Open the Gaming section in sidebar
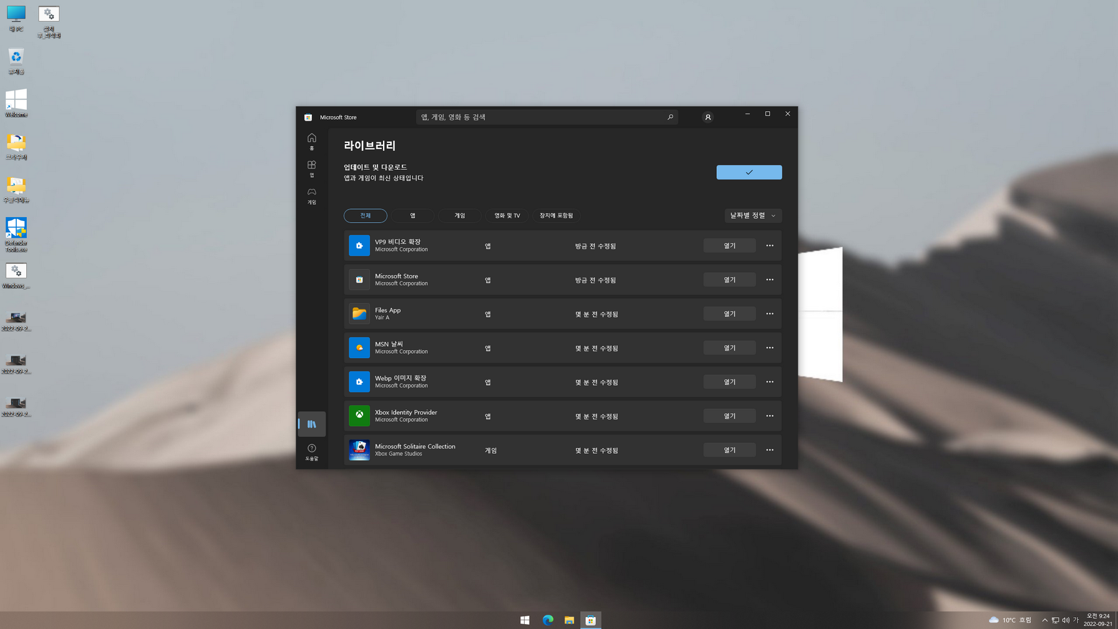Viewport: 1118px width, 629px height. pyautogui.click(x=311, y=196)
